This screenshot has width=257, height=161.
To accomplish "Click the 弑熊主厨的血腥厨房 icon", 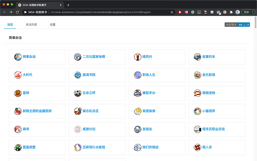I will pyautogui.click(x=18, y=111).
